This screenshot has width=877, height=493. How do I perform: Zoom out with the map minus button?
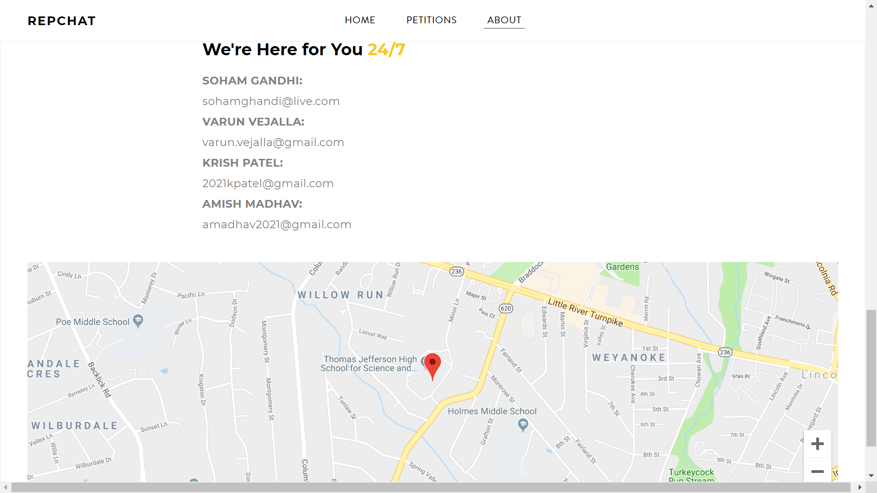[x=817, y=472]
